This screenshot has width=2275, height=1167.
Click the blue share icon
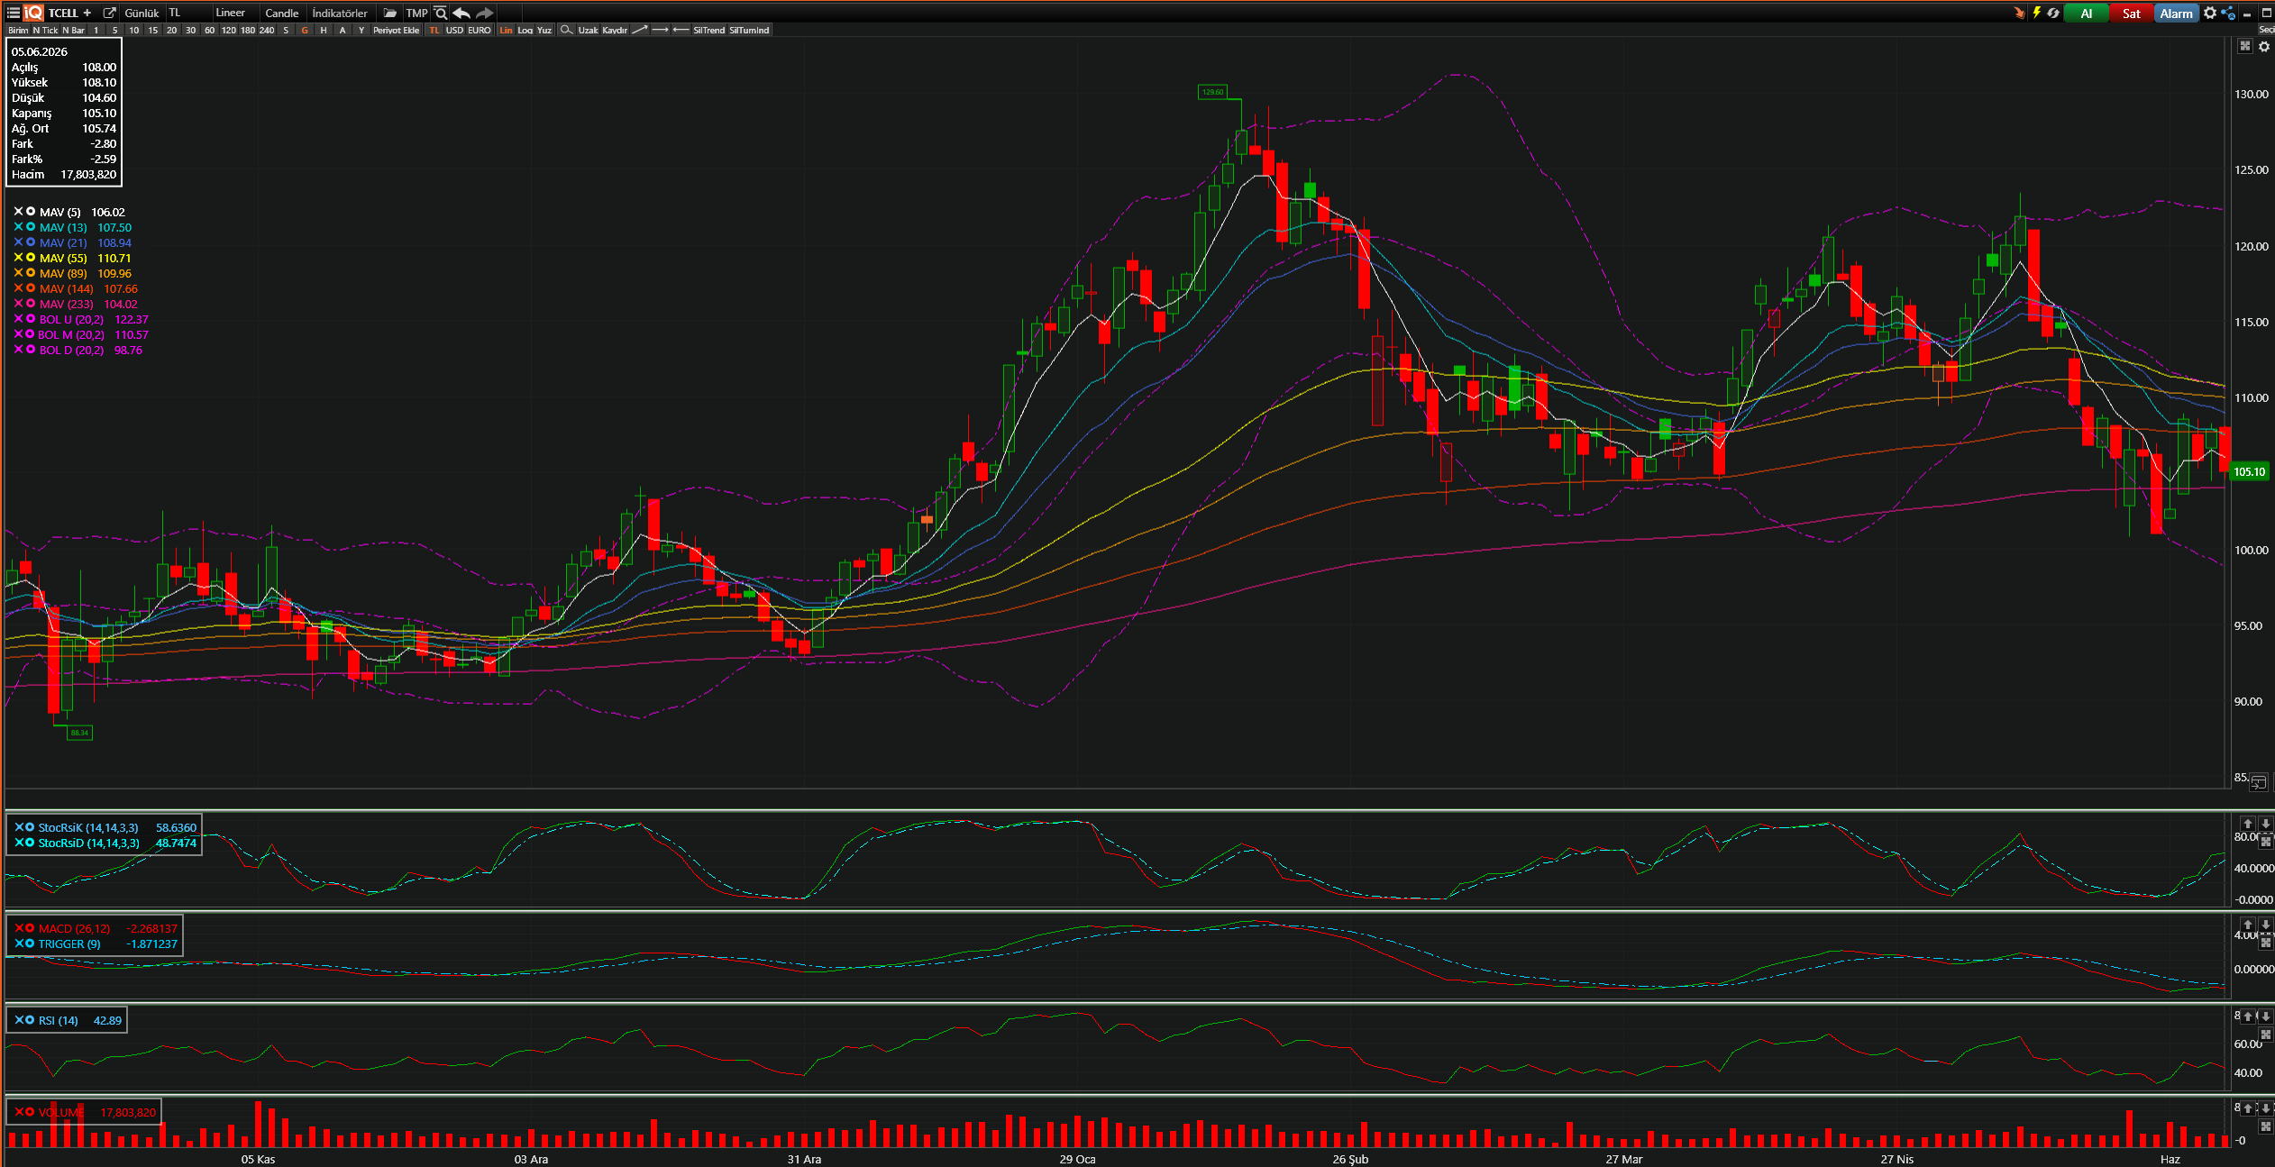coord(2228,13)
